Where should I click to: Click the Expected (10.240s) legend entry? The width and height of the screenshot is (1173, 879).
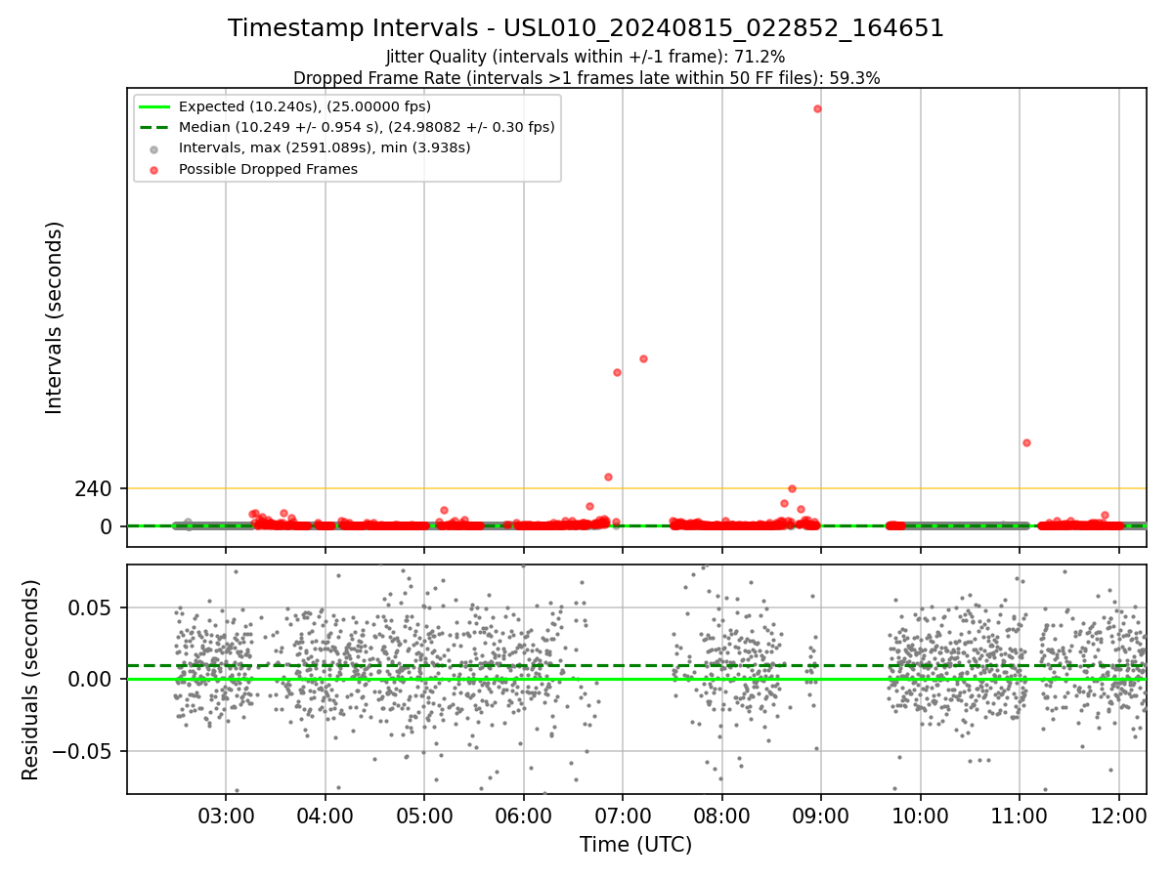click(x=305, y=106)
